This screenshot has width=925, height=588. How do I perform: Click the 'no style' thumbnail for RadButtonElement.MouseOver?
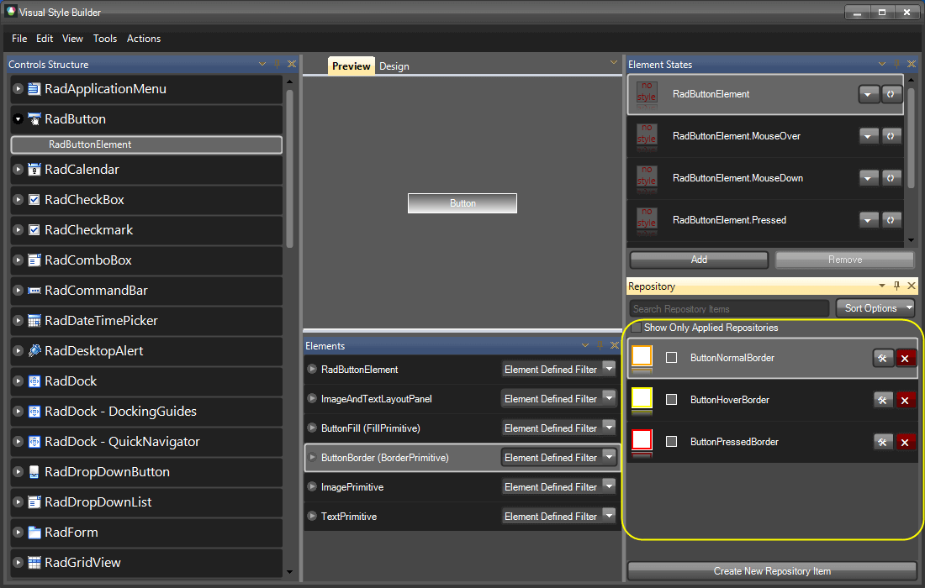[647, 135]
